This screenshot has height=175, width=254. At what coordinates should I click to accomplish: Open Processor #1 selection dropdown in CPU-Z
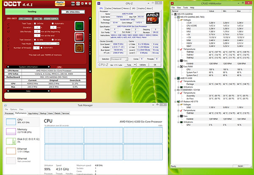(x=119, y=59)
